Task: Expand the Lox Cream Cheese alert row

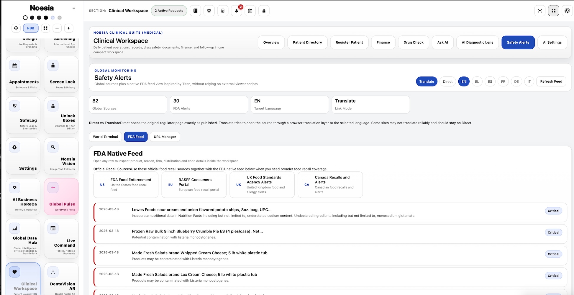Action: (x=330, y=277)
